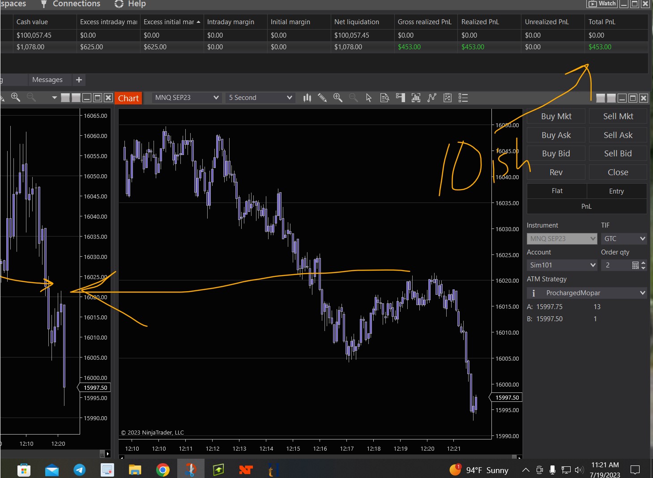Image resolution: width=653 pixels, height=478 pixels.
Task: Open Telegram from the taskbar
Action: 80,469
